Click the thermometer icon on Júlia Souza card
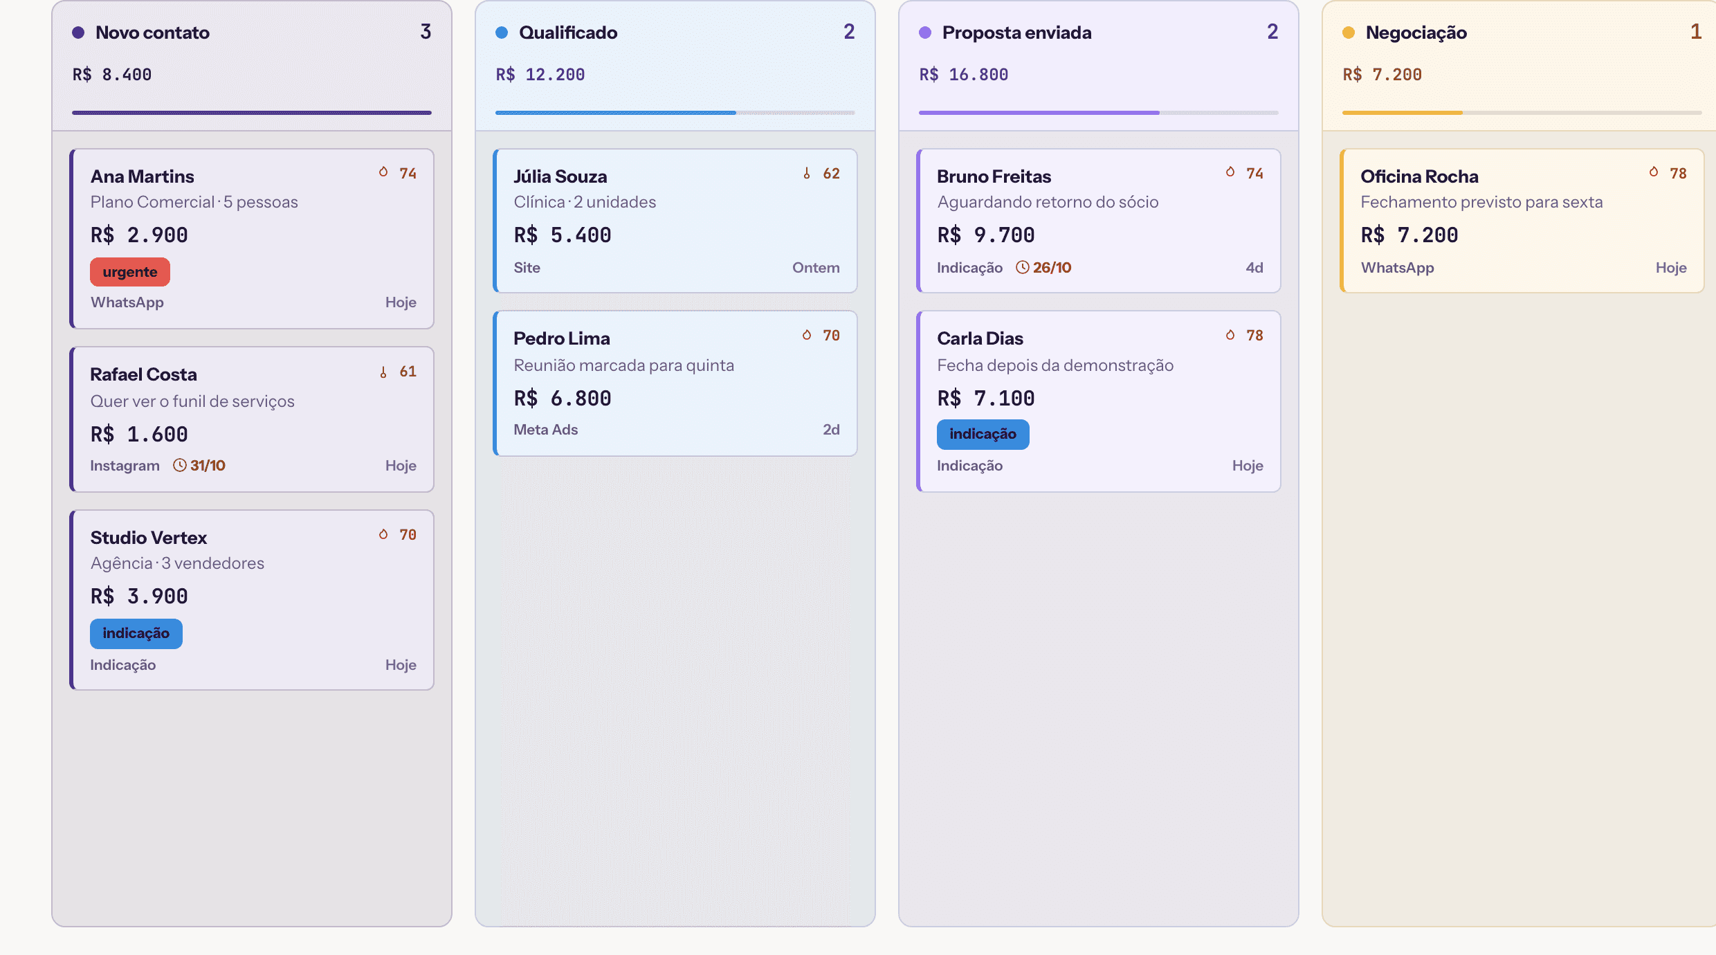The height and width of the screenshot is (955, 1716). tap(807, 173)
